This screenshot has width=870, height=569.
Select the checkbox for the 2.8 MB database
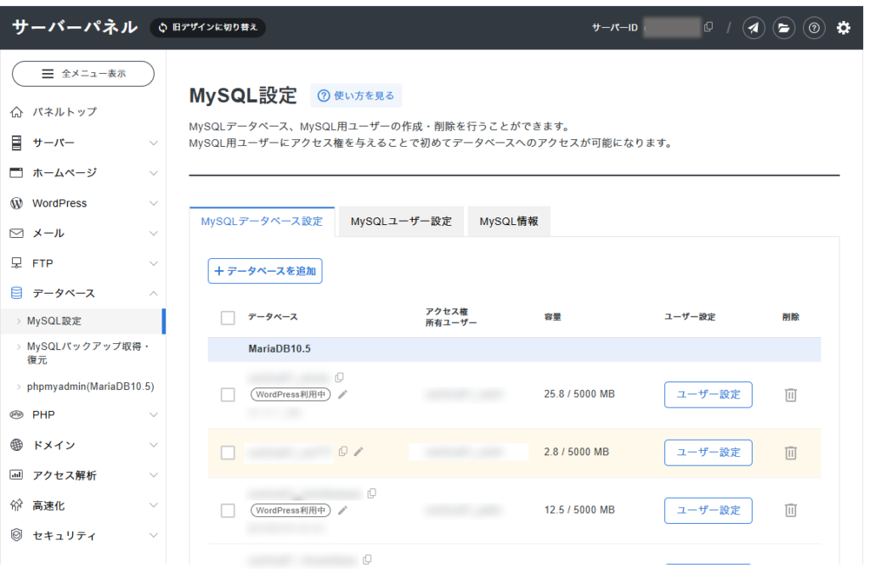coord(228,453)
